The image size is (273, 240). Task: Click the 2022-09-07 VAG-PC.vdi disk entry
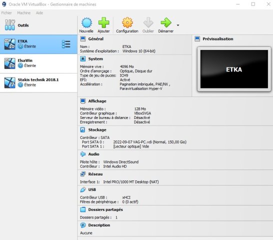150,142
